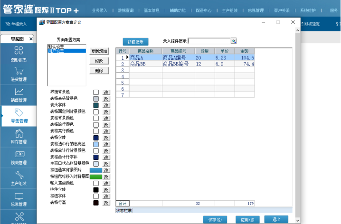Select 用户设置 scheme in list
The image size is (341, 224).
[x=67, y=51]
